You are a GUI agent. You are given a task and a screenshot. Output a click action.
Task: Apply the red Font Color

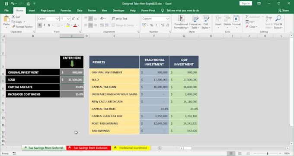tap(75, 25)
